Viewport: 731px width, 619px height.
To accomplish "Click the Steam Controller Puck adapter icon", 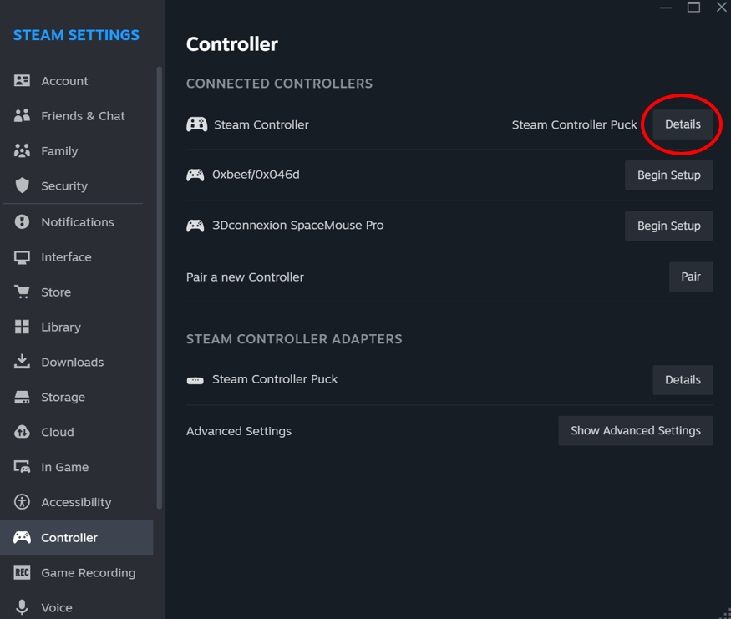I will (x=195, y=380).
